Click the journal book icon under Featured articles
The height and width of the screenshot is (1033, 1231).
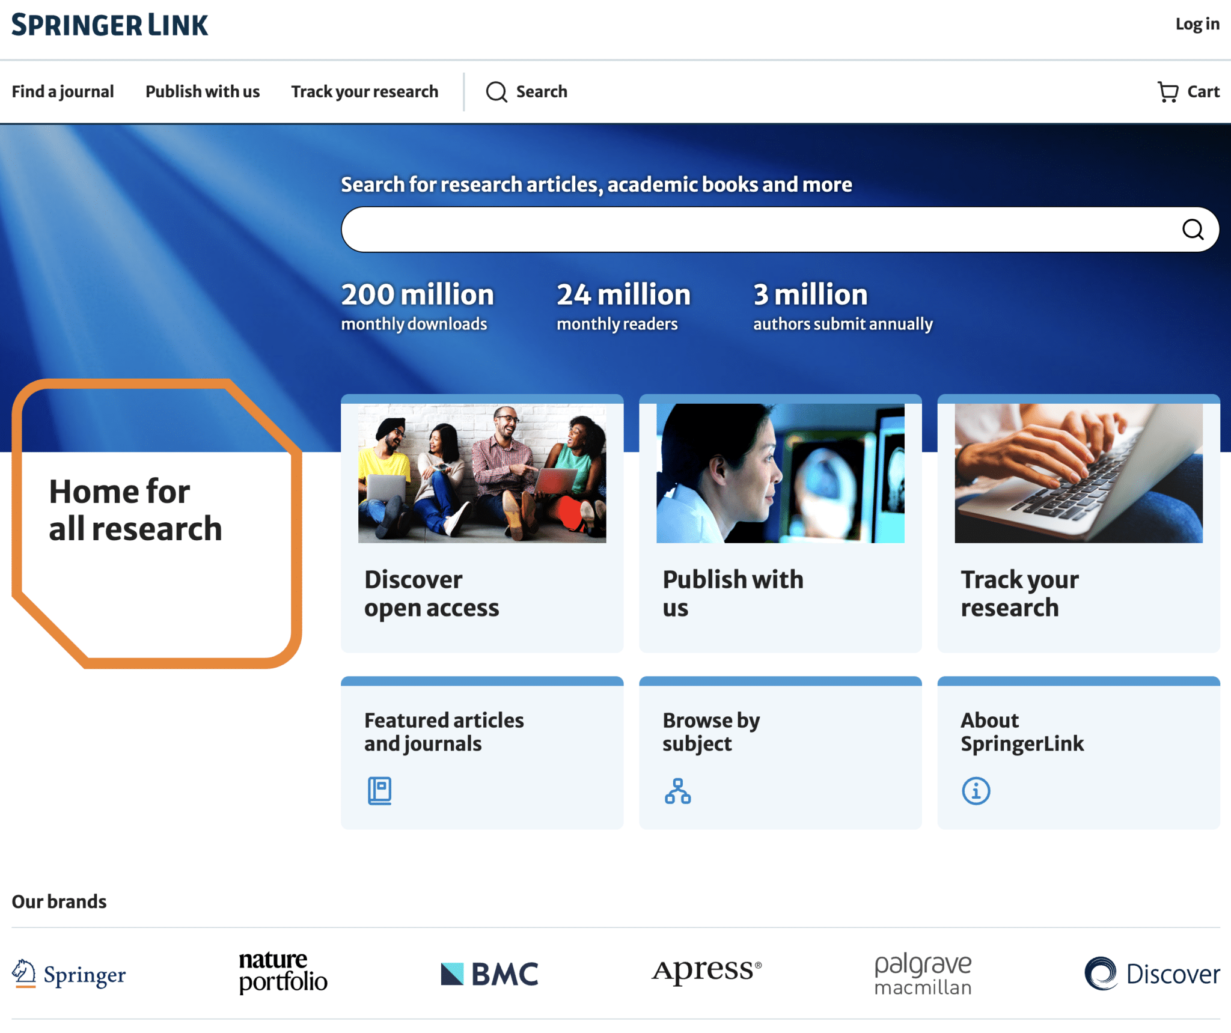pyautogui.click(x=379, y=790)
